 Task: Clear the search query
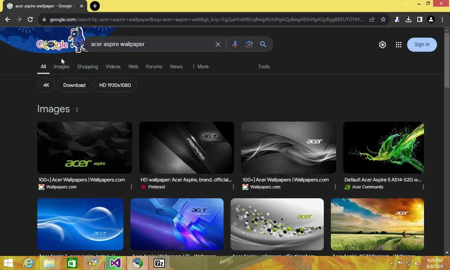tap(218, 44)
